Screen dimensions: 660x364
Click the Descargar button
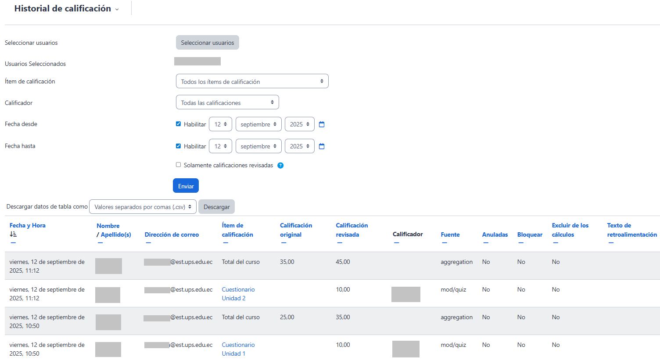click(x=216, y=207)
